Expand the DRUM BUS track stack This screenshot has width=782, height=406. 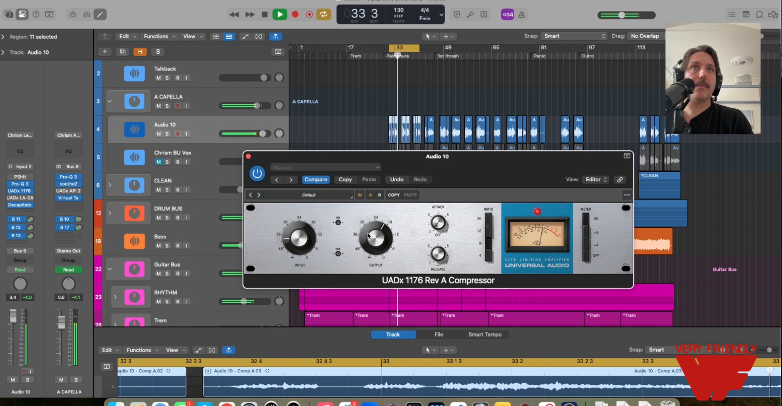pyautogui.click(x=110, y=213)
